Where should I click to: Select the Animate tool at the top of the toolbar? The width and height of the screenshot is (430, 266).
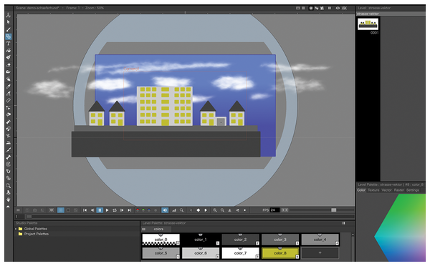(8, 15)
